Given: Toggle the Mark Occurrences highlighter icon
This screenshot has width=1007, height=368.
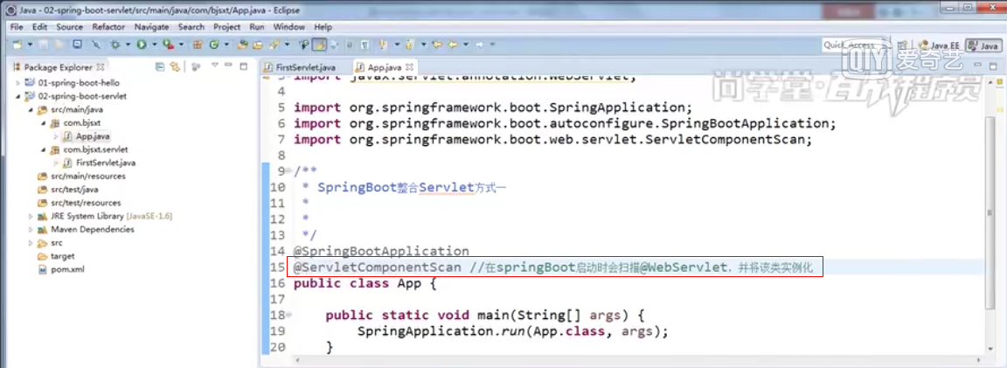Looking at the screenshot, I should pyautogui.click(x=319, y=45).
